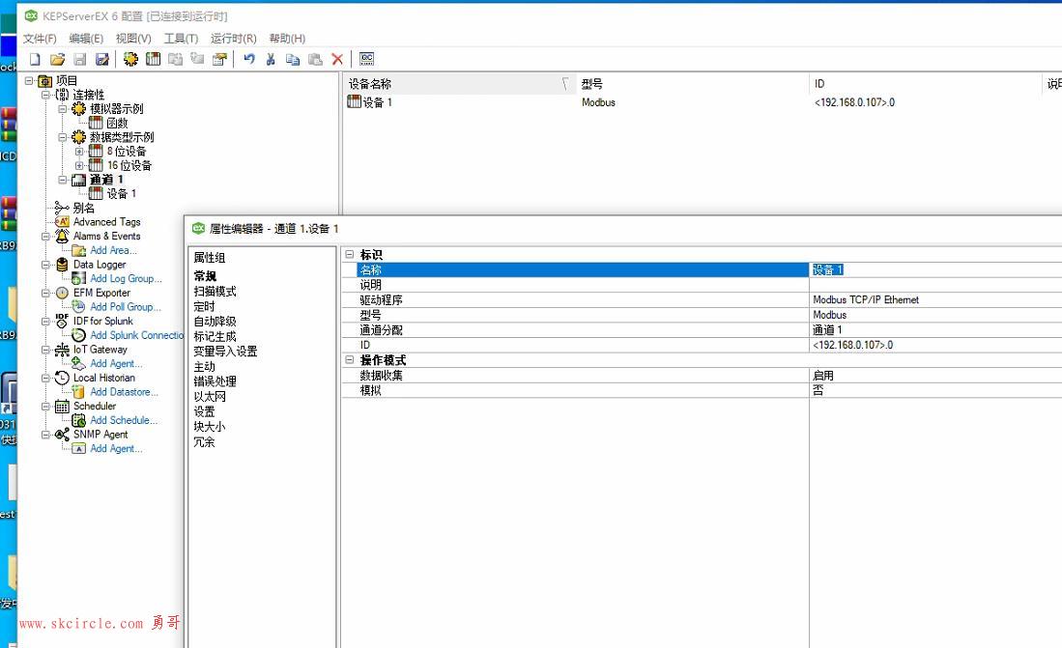Image resolution: width=1062 pixels, height=648 pixels.
Task: Collapse the Data Logger tree node
Action: point(45,265)
